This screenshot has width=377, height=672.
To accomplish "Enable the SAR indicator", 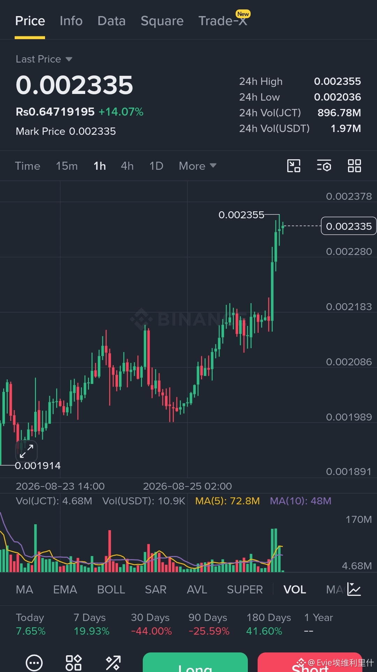I will 156,590.
